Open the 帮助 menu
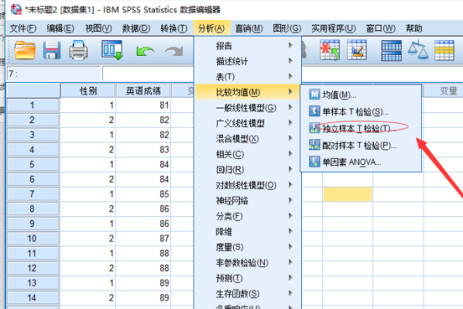463x309 pixels. click(414, 29)
